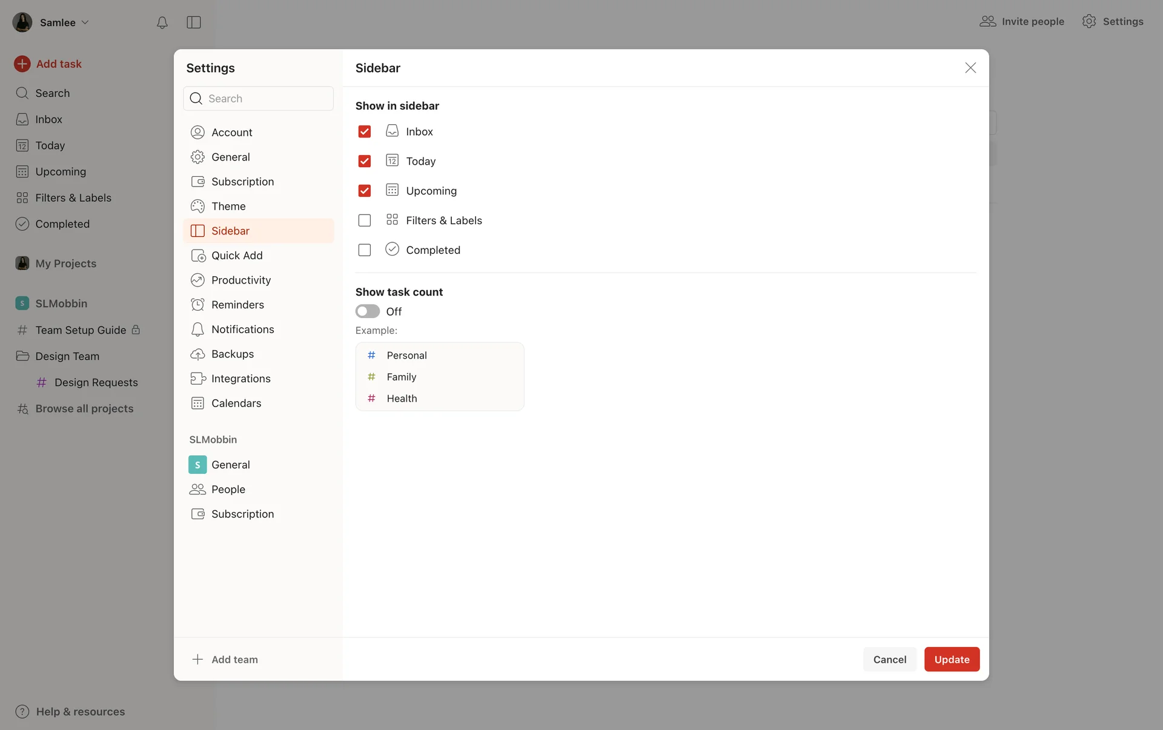Click the red Update button

[x=951, y=659]
